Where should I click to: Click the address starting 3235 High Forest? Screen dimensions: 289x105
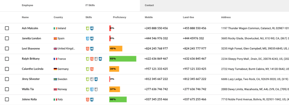[255, 49]
